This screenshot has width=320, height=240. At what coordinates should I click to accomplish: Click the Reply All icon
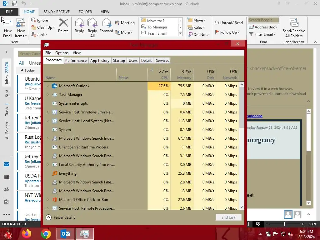pyautogui.click(x=92, y=28)
